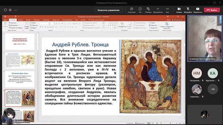Switch to the Переходы ribbon tab
This screenshot has width=223, height=125.
tap(37, 20)
